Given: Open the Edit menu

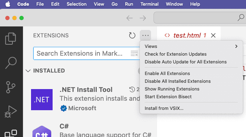Looking at the screenshot, I should (x=55, y=4).
